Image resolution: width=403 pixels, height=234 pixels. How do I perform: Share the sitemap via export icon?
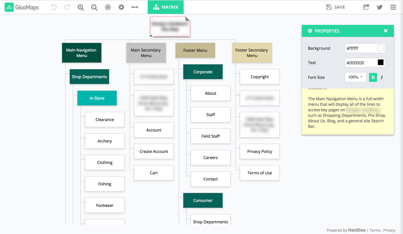(366, 7)
